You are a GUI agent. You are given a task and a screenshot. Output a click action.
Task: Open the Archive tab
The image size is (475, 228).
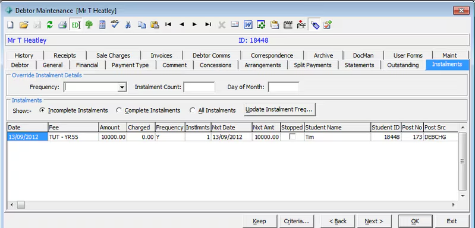323,55
